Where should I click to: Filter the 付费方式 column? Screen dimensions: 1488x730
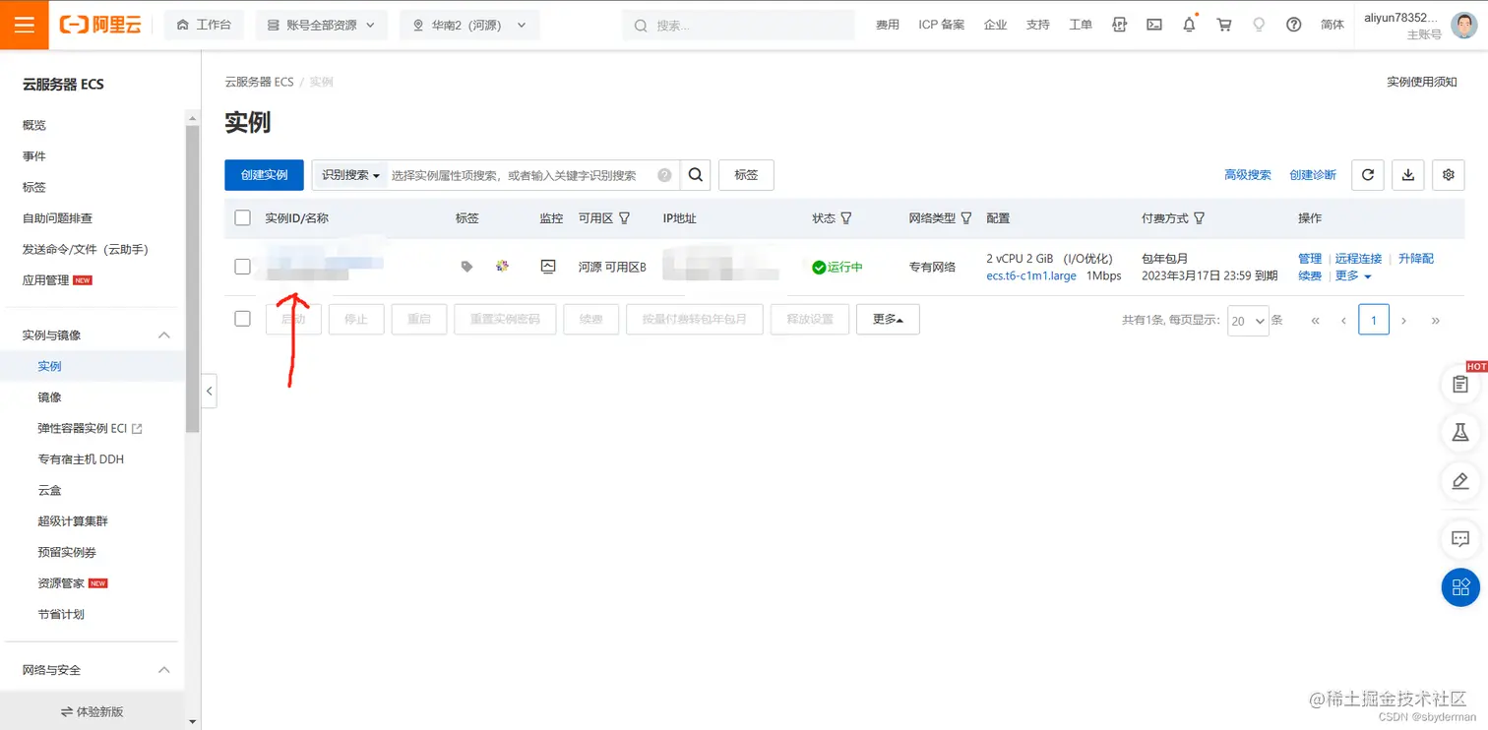[x=1199, y=218]
